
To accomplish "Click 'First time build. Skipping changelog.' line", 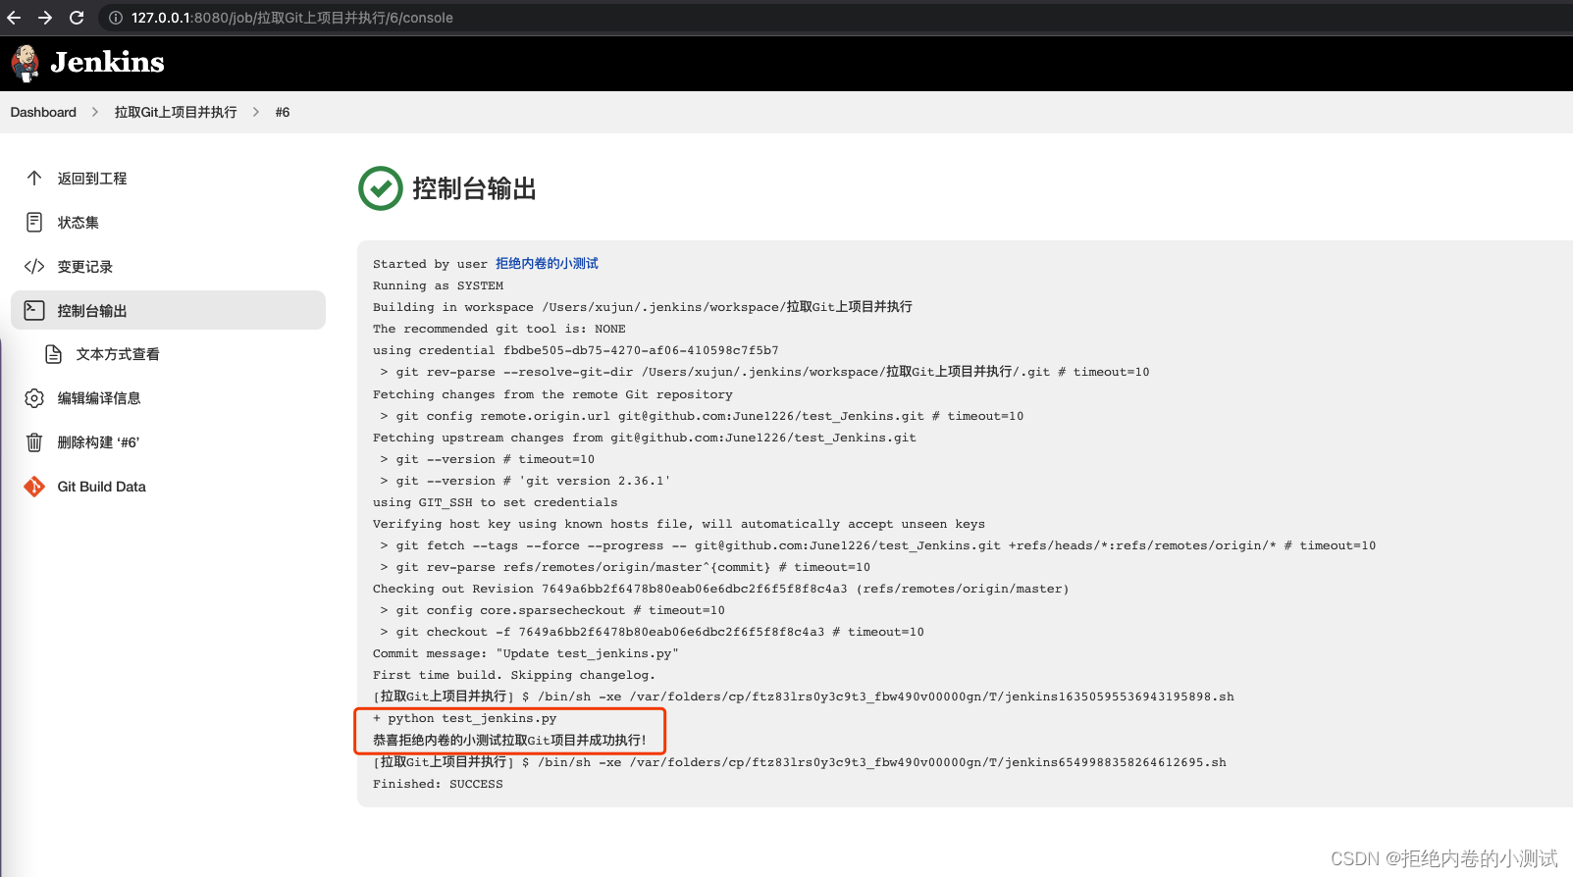I will click(513, 675).
